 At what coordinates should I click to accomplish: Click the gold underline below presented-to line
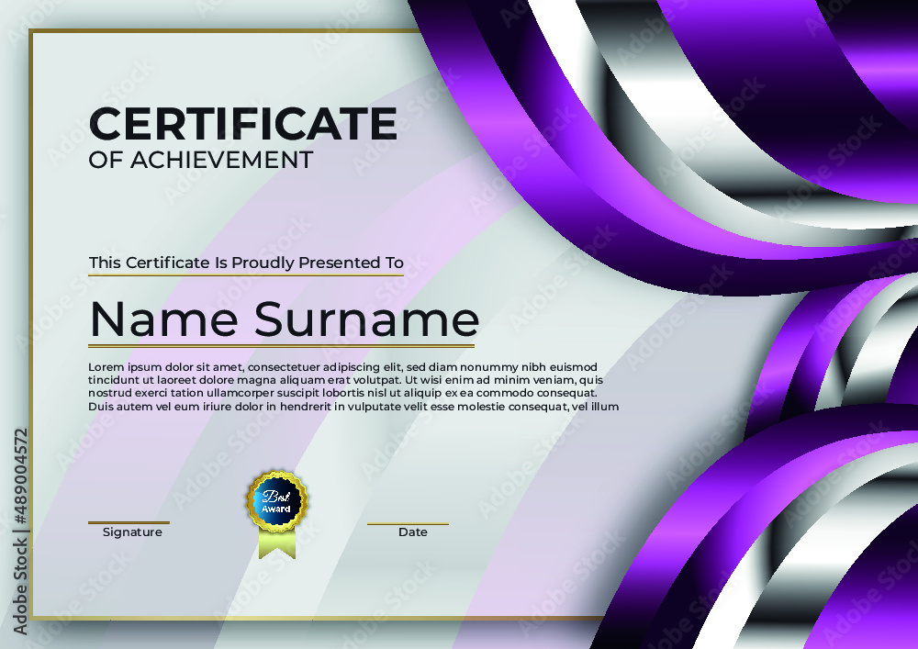point(246,274)
